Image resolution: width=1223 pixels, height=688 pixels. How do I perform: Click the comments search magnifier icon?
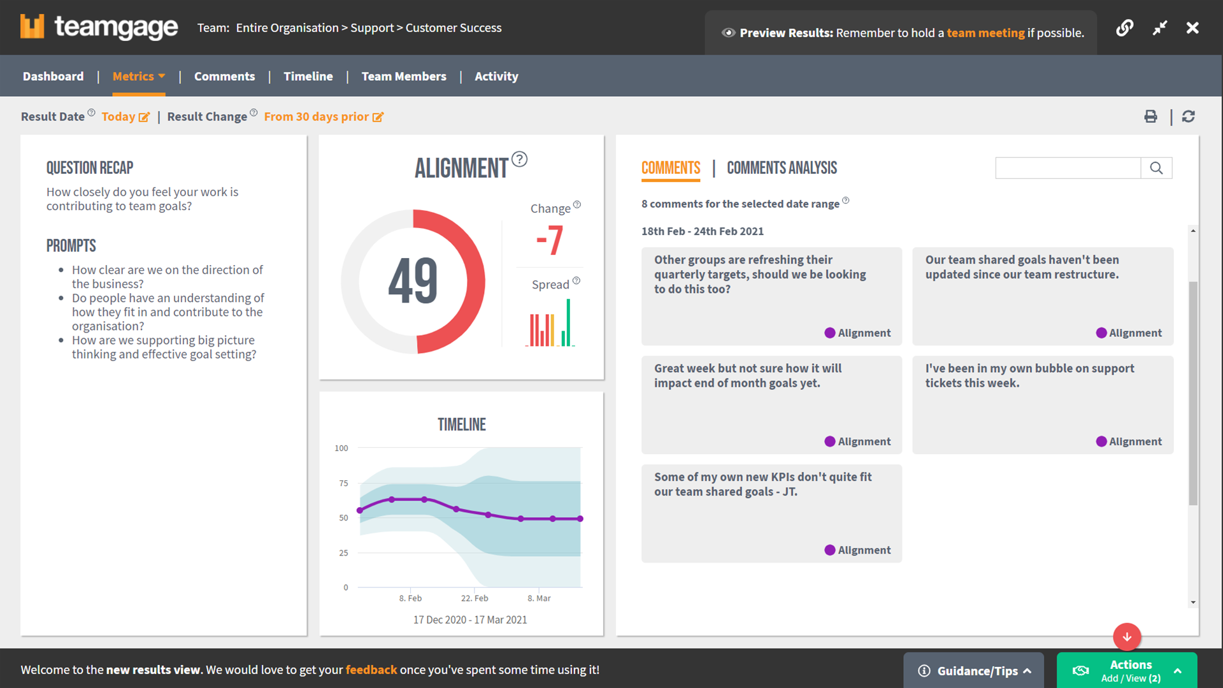[1156, 168]
